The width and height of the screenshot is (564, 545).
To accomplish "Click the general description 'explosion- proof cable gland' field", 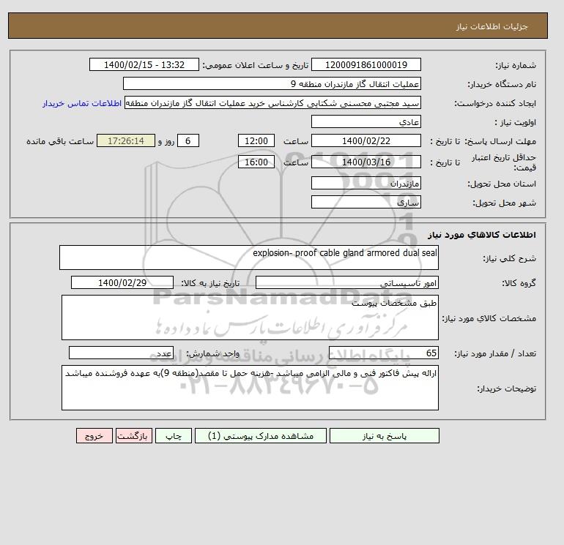I will 249,258.
